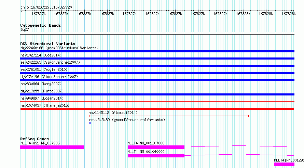The image size is (304, 168).
Task: Click the DGV Structural Variants track title
Action: pyautogui.click(x=48, y=44)
